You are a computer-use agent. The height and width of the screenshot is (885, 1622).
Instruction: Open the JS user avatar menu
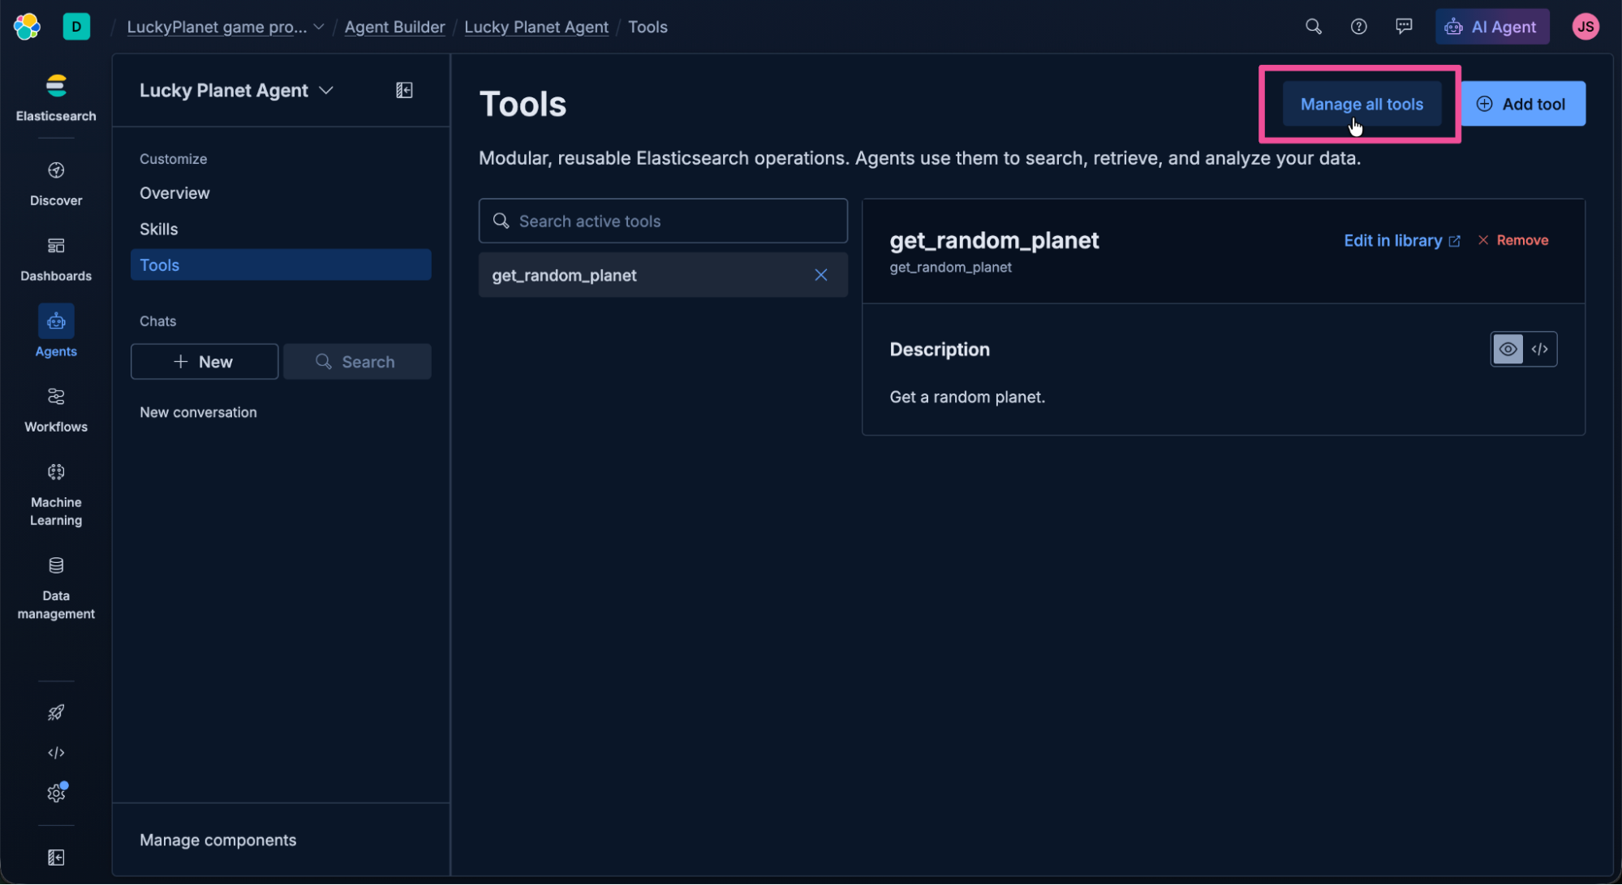[1585, 27]
